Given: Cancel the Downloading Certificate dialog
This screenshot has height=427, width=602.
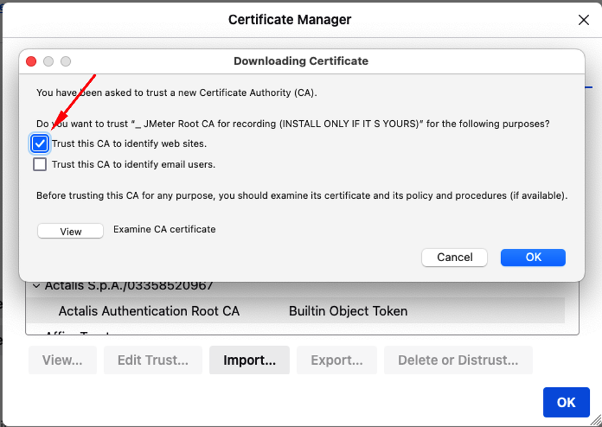Looking at the screenshot, I should pos(454,257).
